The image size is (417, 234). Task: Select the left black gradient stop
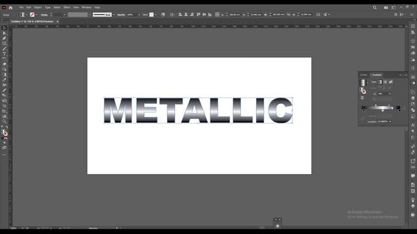(364, 110)
